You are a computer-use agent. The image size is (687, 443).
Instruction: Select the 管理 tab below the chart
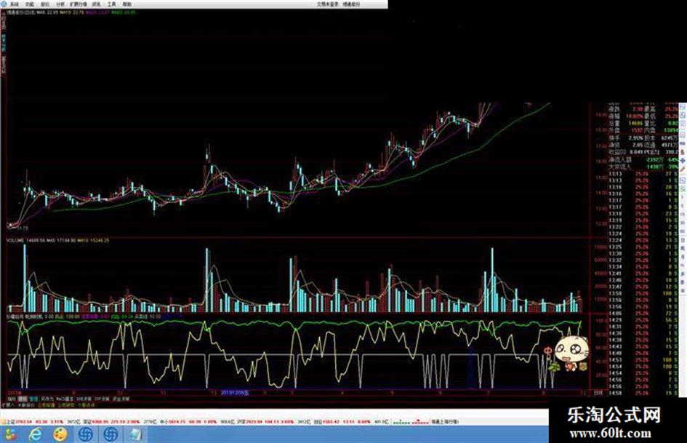[x=33, y=399]
